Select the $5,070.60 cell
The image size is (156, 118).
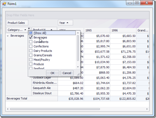[x=97, y=36]
